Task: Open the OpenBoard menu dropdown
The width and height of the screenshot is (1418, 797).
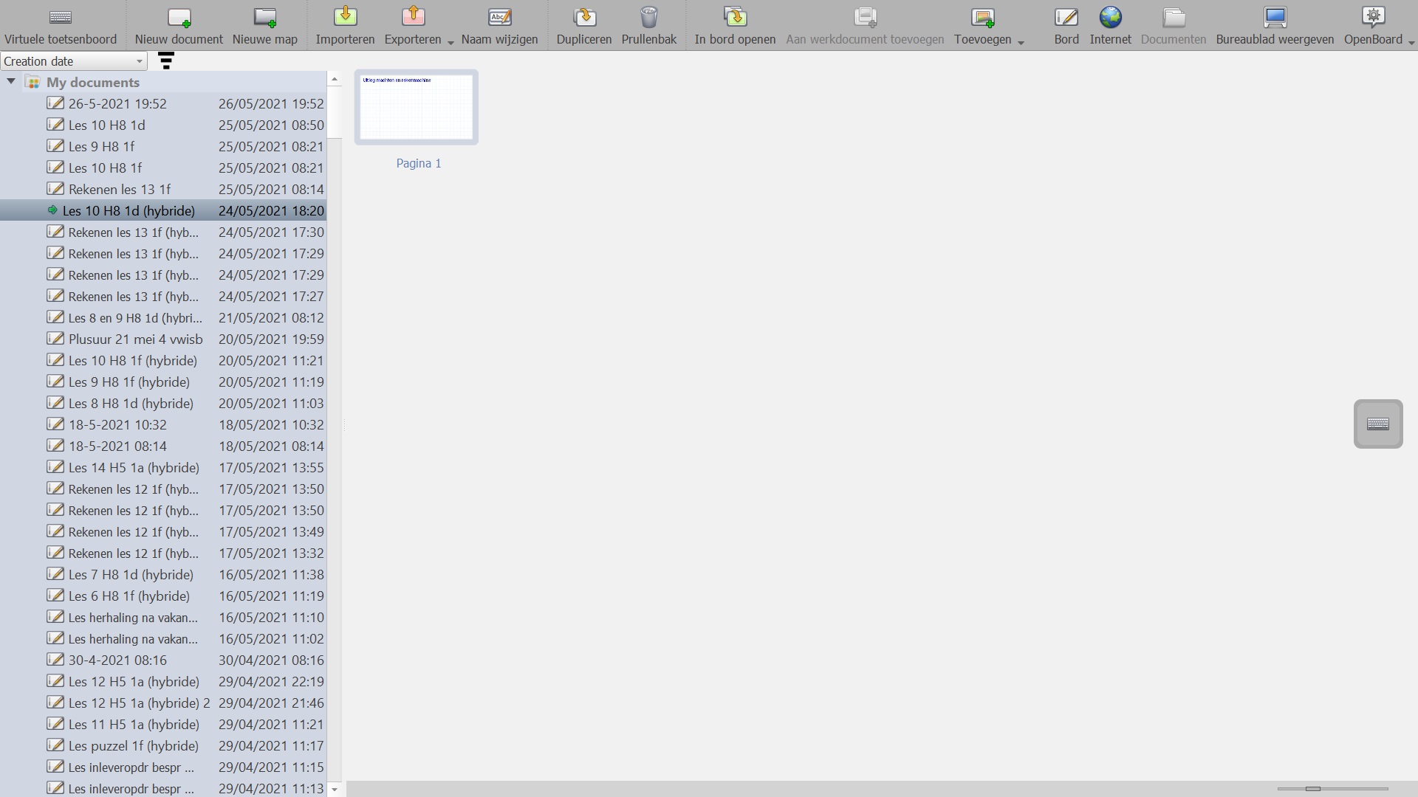Action: pos(1411,43)
